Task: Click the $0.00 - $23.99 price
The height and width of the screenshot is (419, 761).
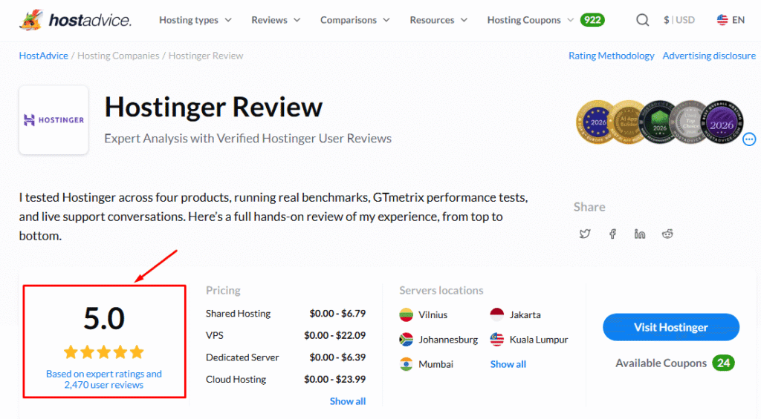Action: tap(335, 379)
